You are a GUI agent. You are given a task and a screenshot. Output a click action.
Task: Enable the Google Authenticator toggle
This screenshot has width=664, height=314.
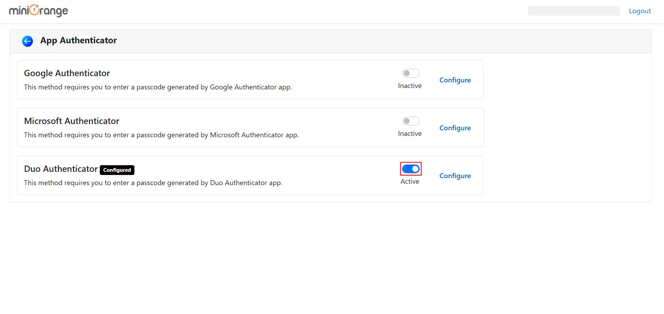[x=411, y=73]
